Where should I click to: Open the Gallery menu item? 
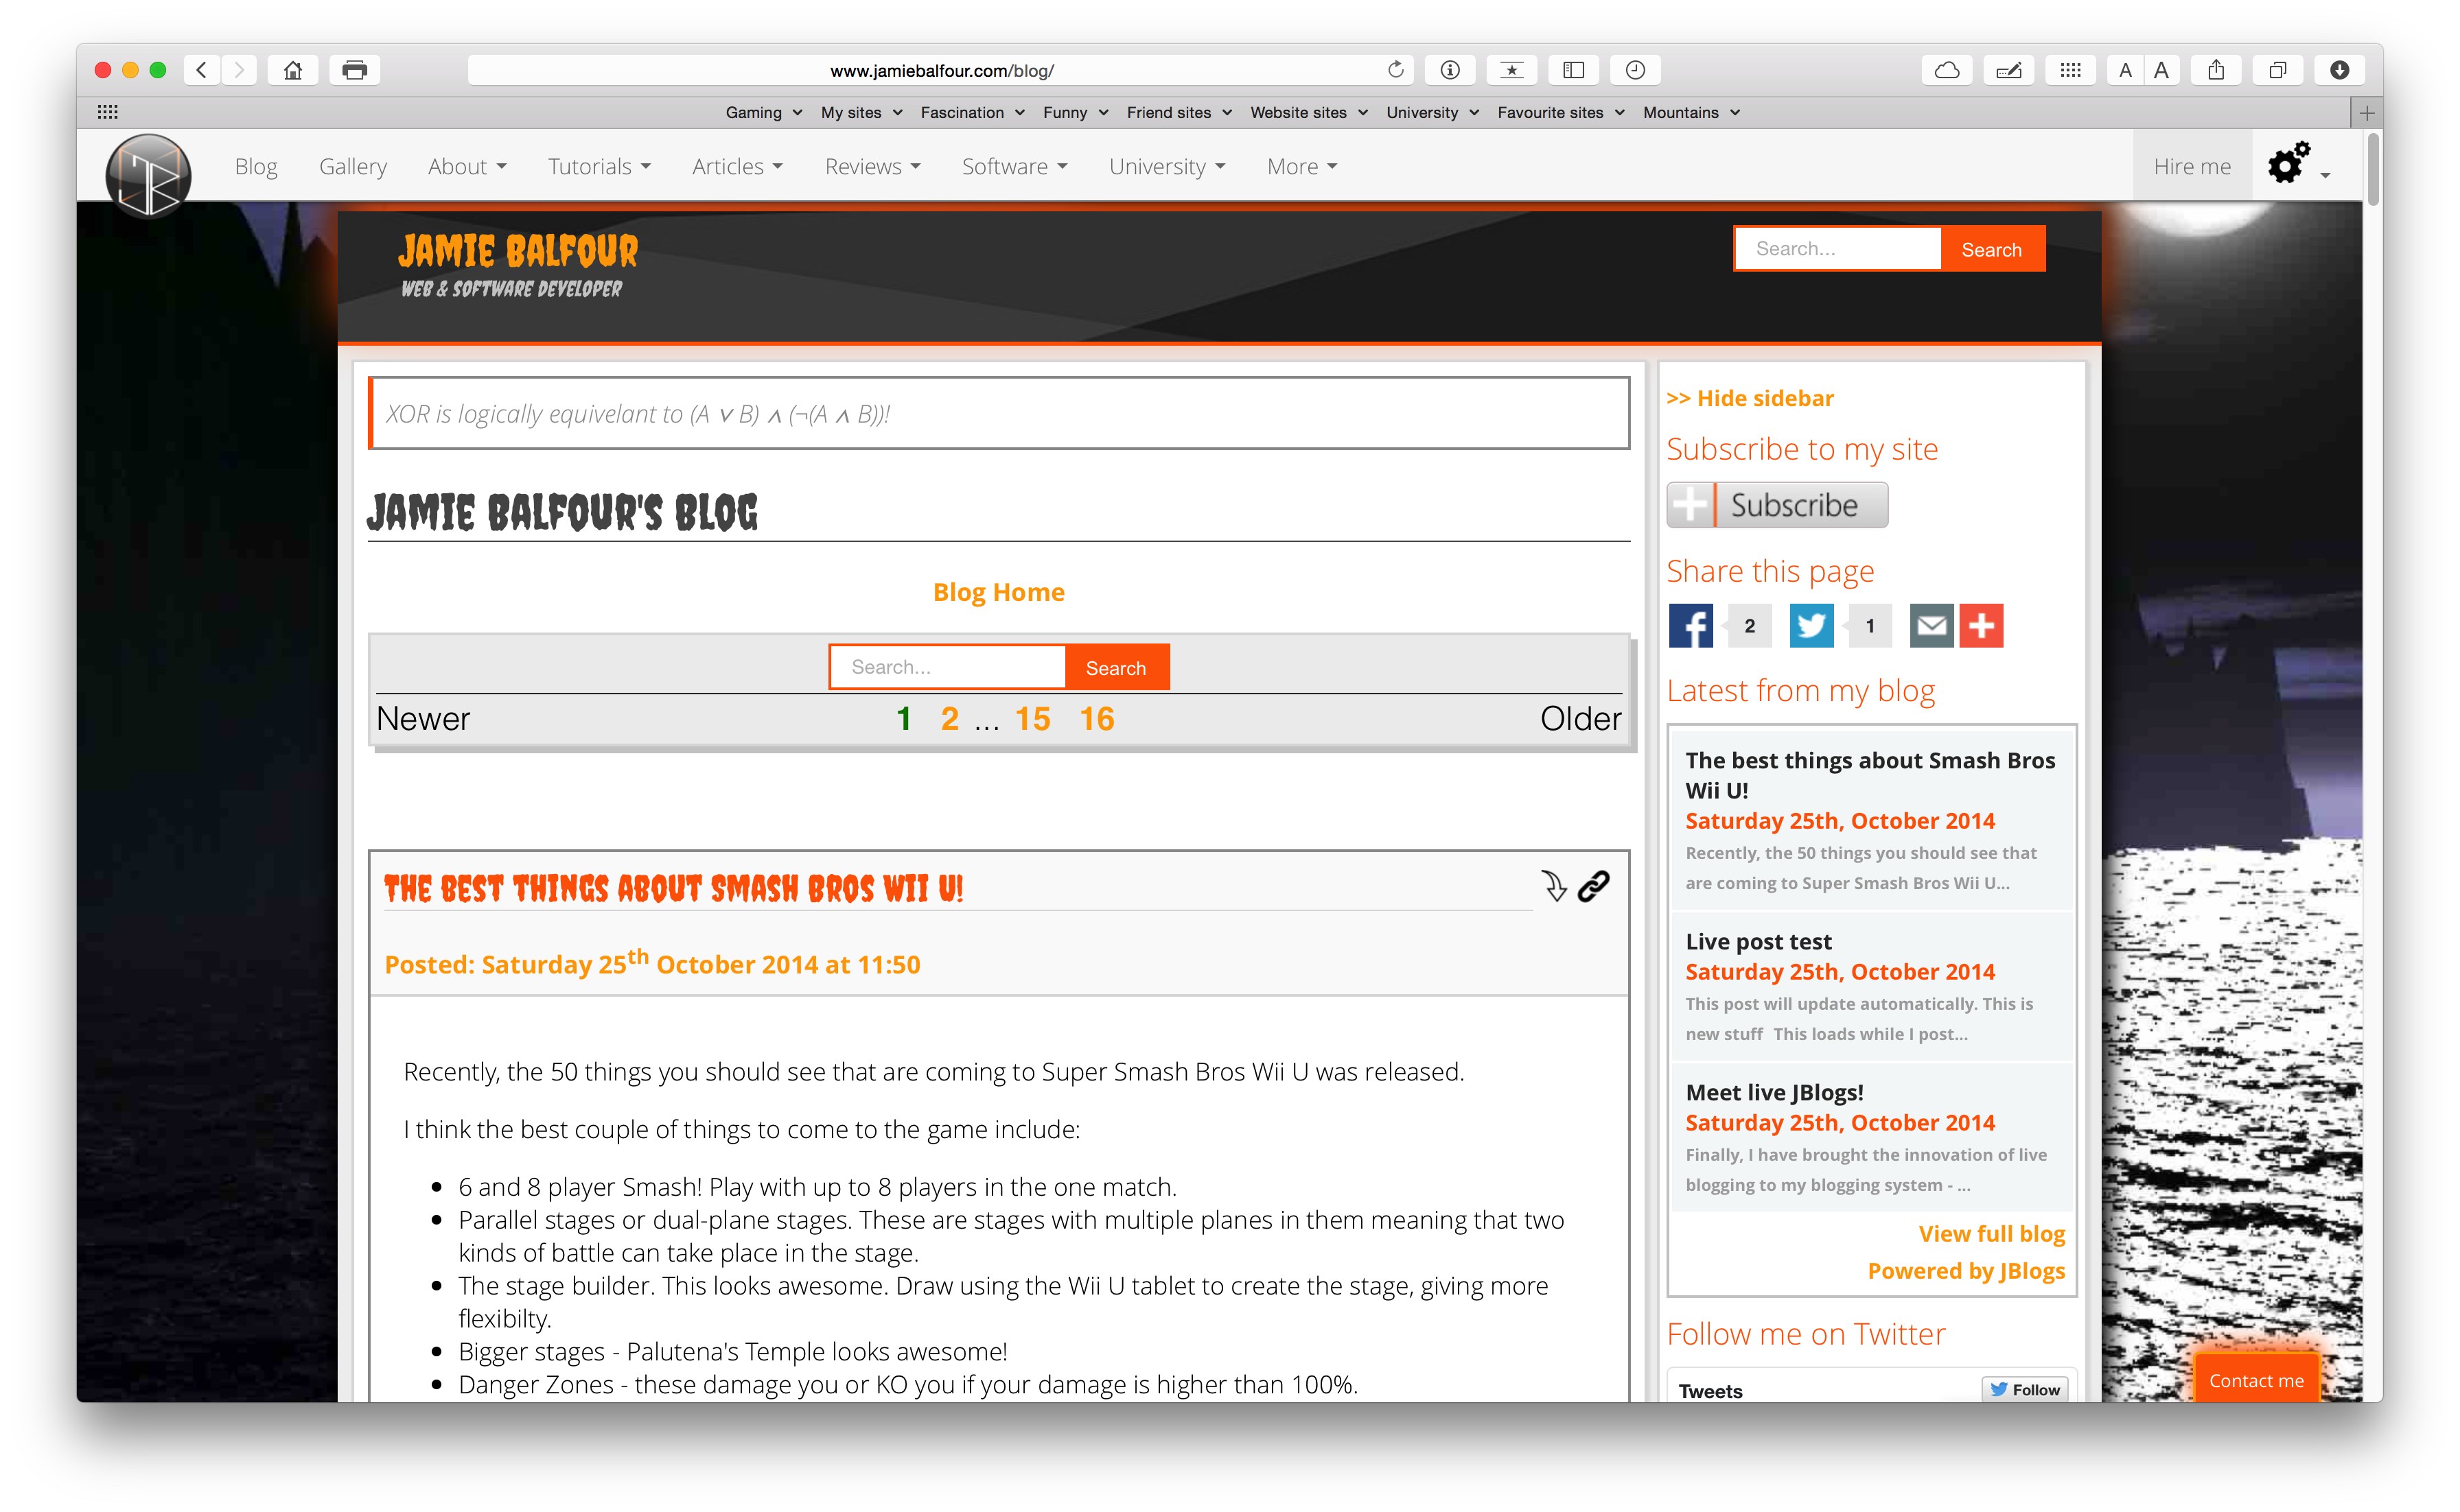(x=352, y=167)
